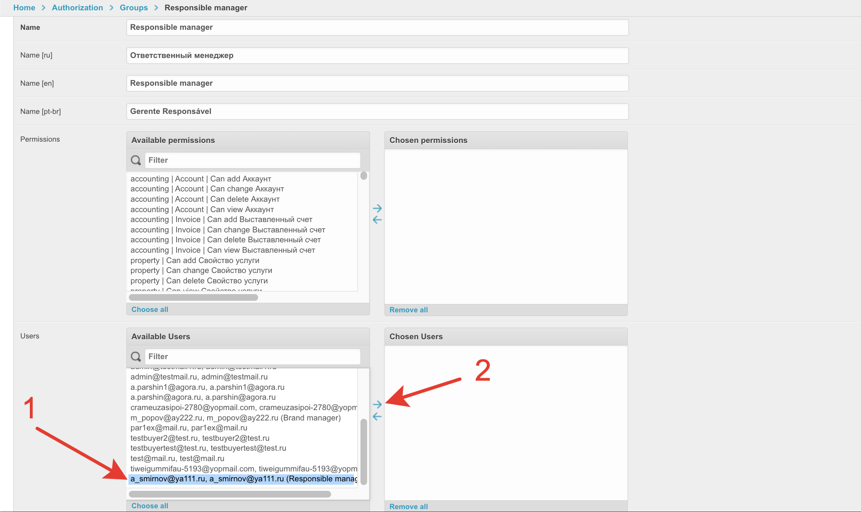
Task: Choose all available permissions
Action: pos(150,309)
